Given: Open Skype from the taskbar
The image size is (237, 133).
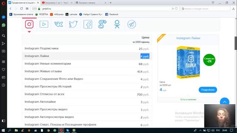Looking at the screenshot, I should pos(67,130).
